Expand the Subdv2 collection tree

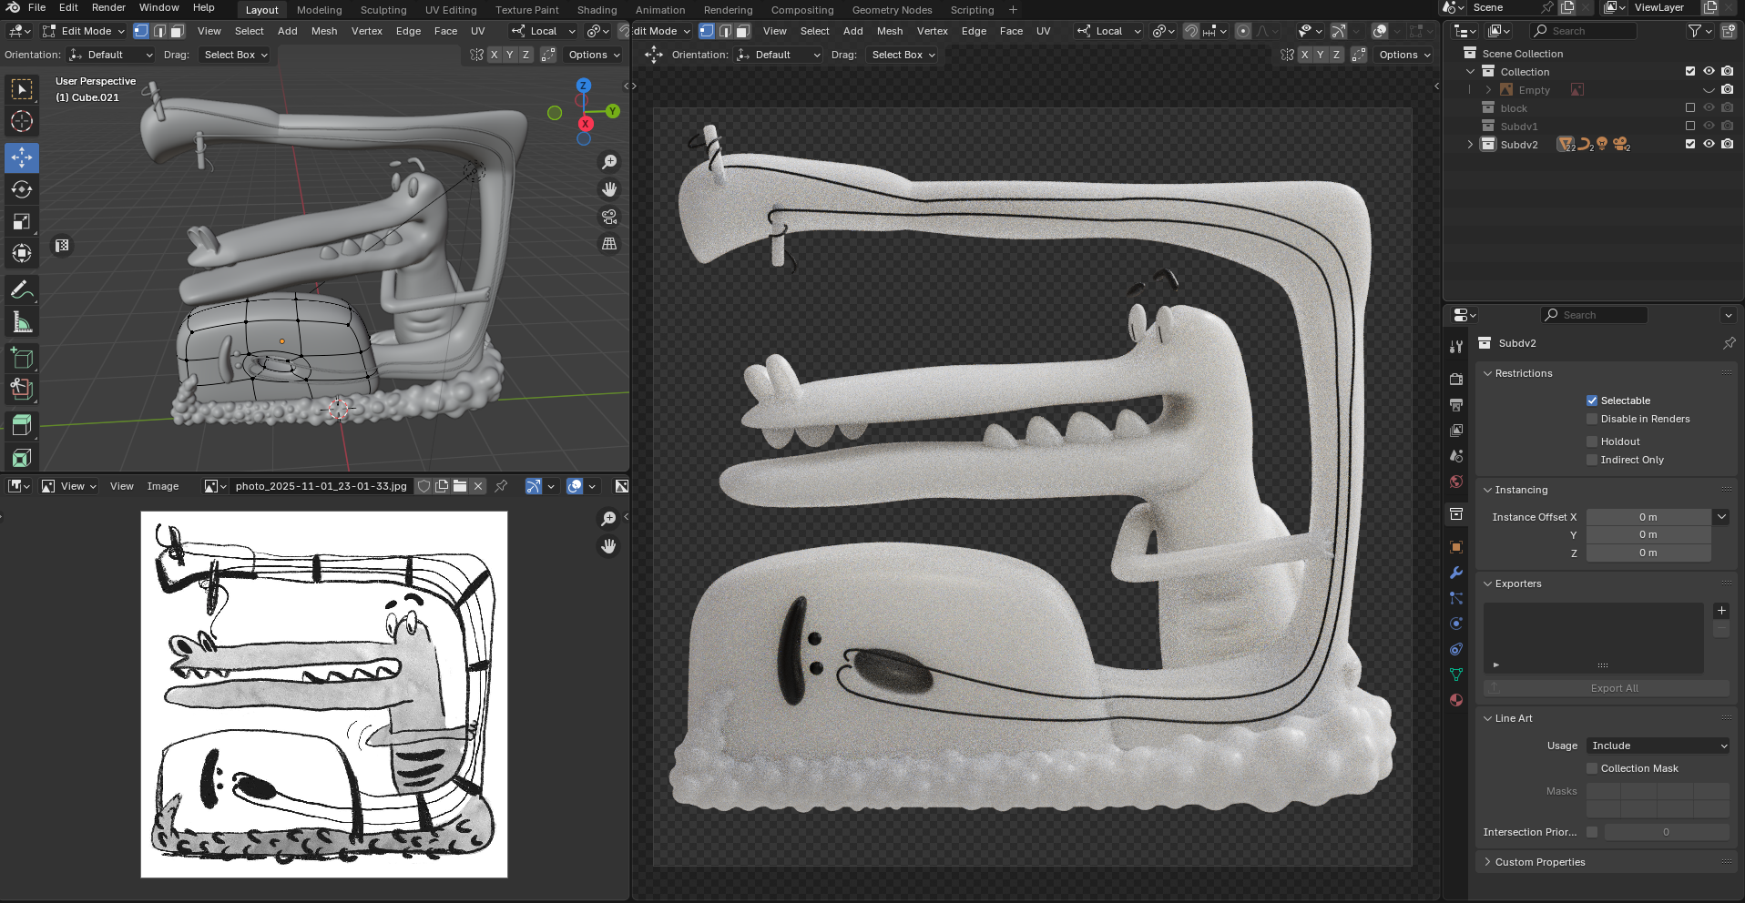[1469, 145]
